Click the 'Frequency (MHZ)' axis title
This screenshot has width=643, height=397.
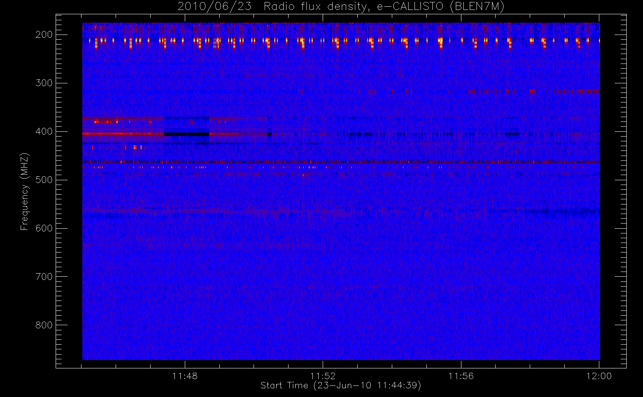pyautogui.click(x=25, y=191)
